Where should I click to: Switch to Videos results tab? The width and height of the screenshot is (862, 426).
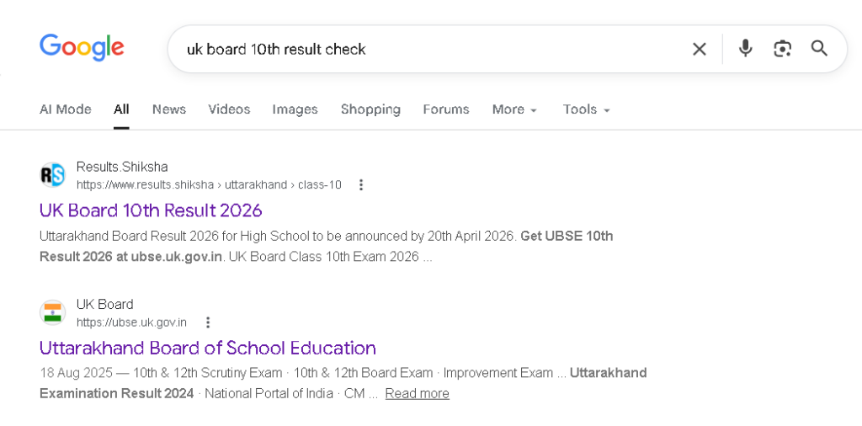point(229,109)
